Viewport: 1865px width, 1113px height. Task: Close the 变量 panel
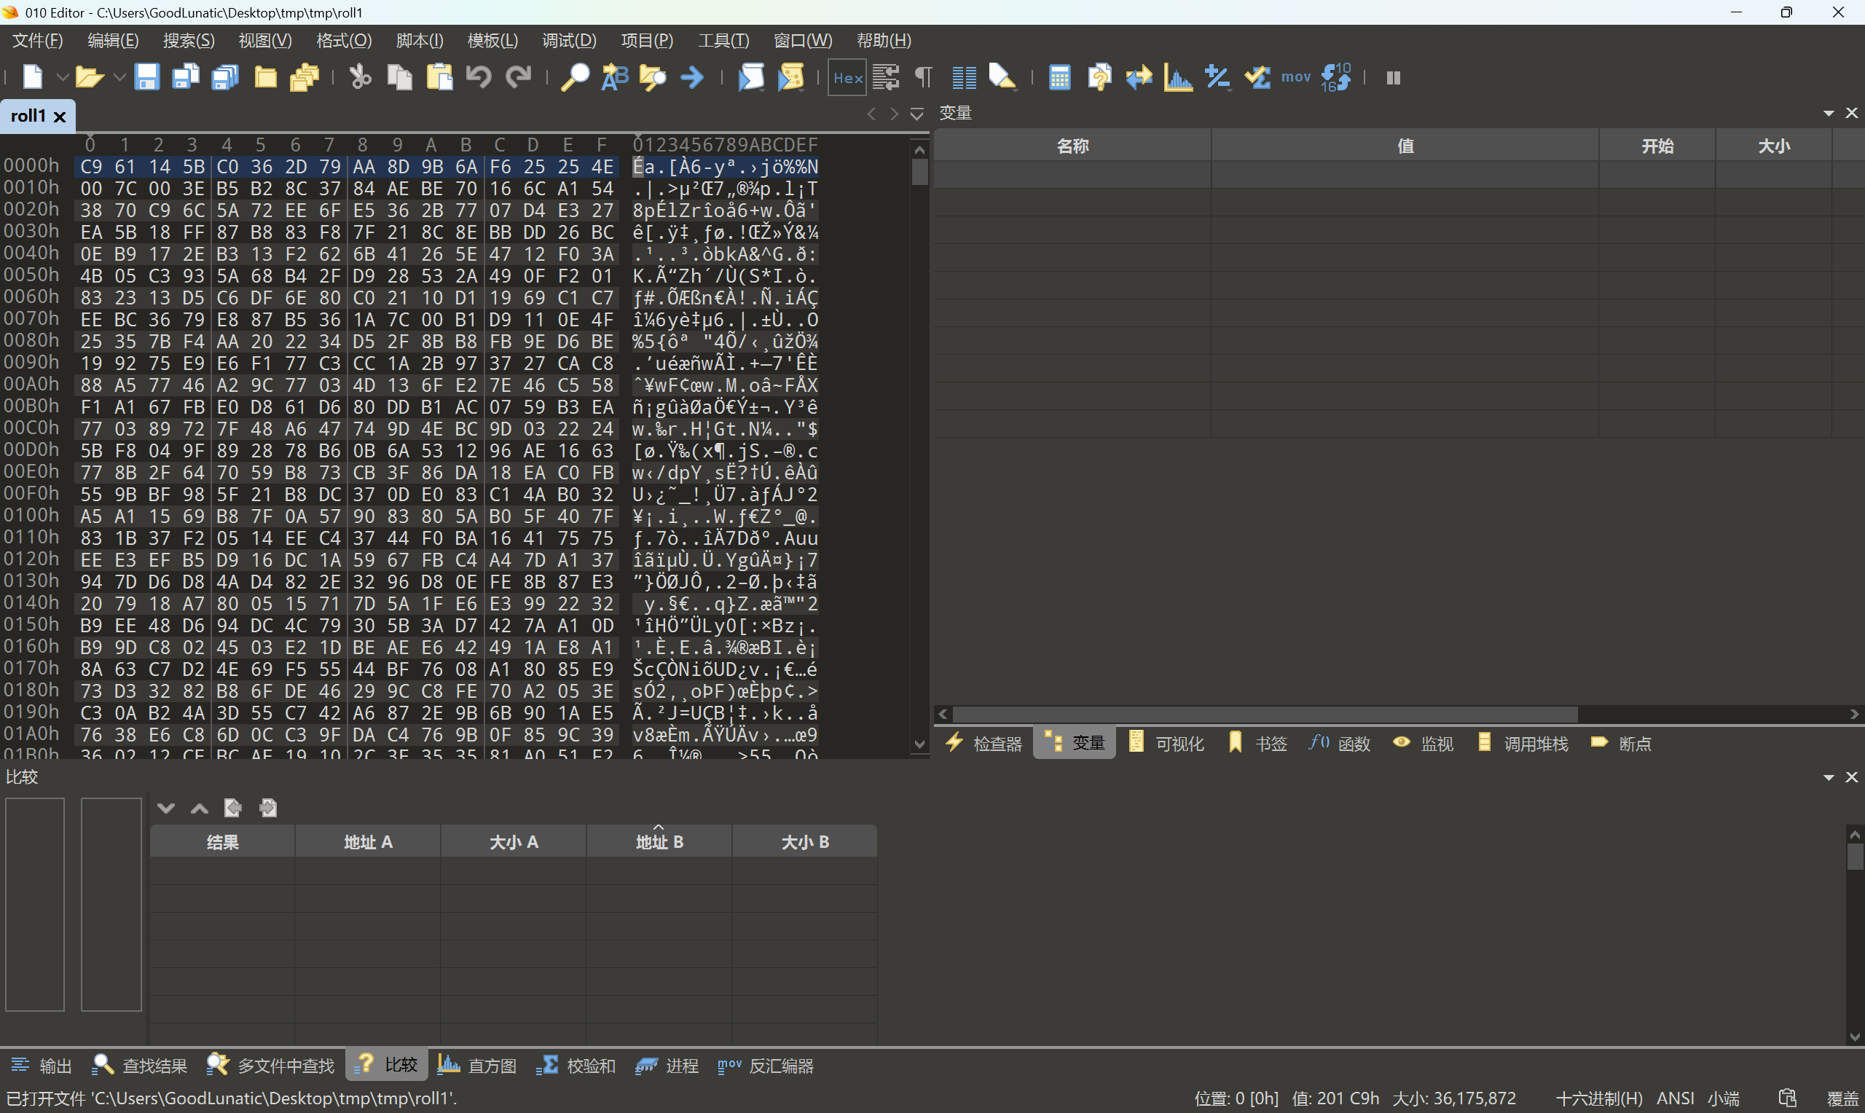click(1851, 113)
